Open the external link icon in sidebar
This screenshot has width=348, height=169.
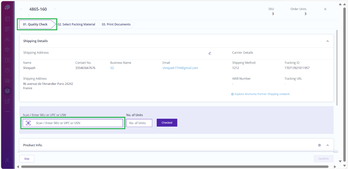[7, 101]
